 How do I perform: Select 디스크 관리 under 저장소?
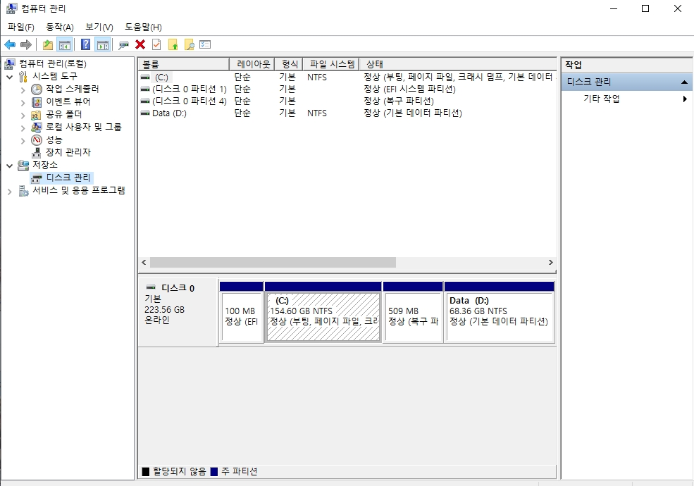[68, 177]
